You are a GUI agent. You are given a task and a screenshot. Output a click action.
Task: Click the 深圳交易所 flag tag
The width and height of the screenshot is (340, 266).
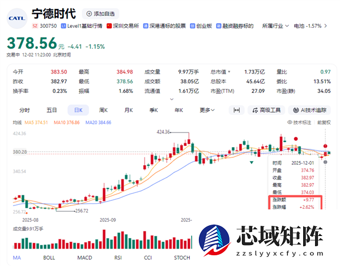pyautogui.click(x=123, y=26)
